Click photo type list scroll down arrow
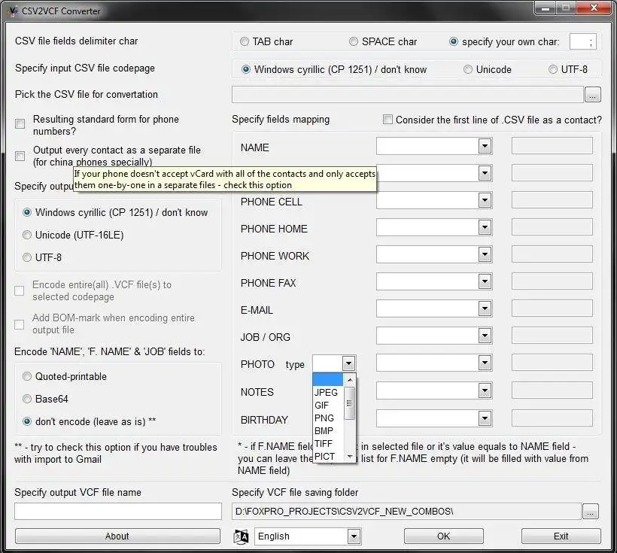The height and width of the screenshot is (553, 617). click(x=349, y=457)
